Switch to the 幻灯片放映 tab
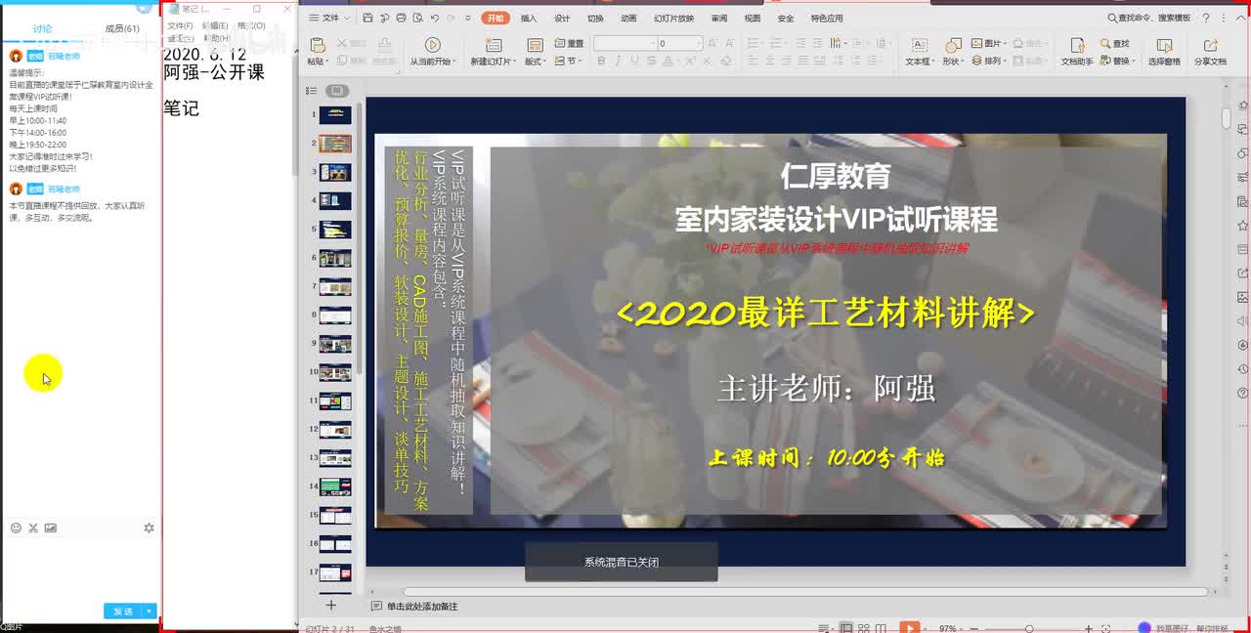This screenshot has width=1251, height=633. [673, 18]
